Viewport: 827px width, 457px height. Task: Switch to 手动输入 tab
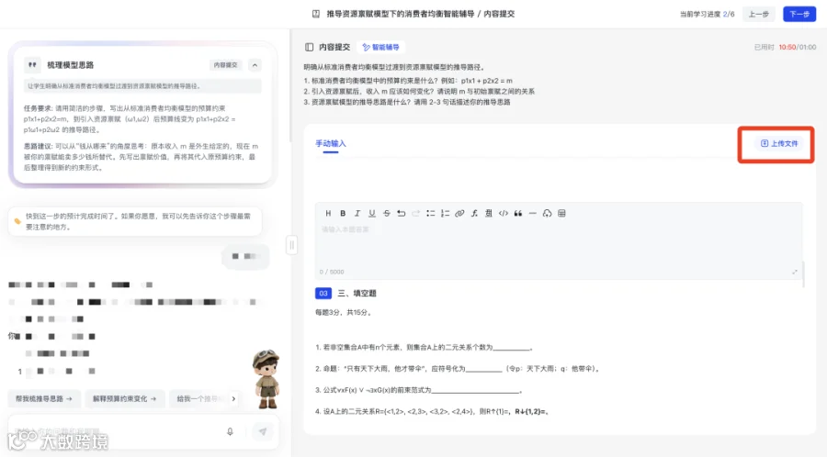(331, 143)
